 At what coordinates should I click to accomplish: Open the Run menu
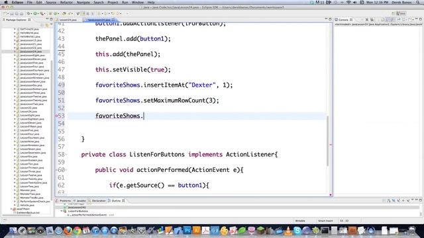[125, 2]
